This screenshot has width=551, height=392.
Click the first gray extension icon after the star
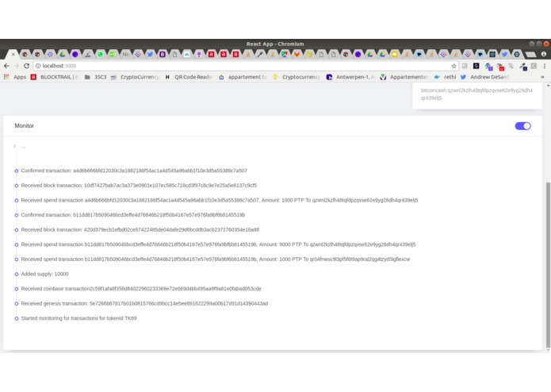[x=465, y=66]
